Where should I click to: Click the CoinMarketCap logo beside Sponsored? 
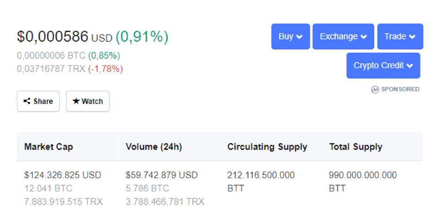tap(375, 89)
